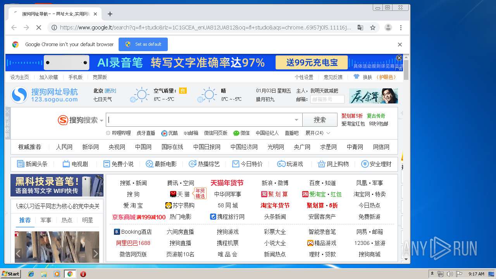Screen dimensions: 496x279
Task: Click page vertical scrollbar down arrow
Action: pyautogui.click(x=406, y=259)
